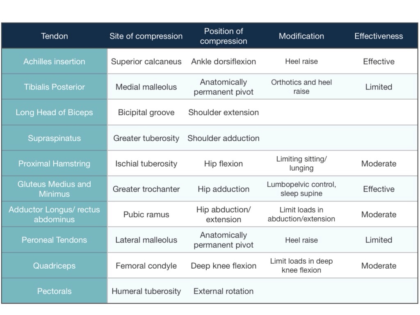The height and width of the screenshot is (315, 420).
Task: Select the Modification column header
Action: click(x=301, y=36)
